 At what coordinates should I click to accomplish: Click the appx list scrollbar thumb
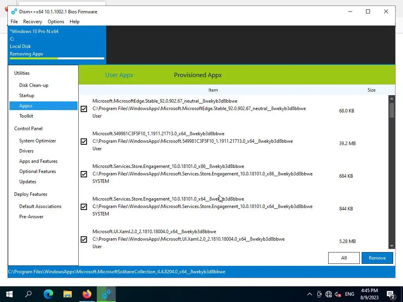coord(392,110)
